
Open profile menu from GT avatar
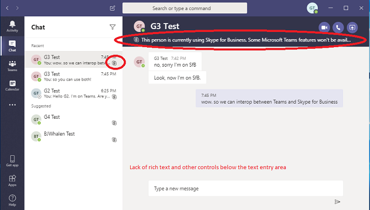tap(312, 8)
